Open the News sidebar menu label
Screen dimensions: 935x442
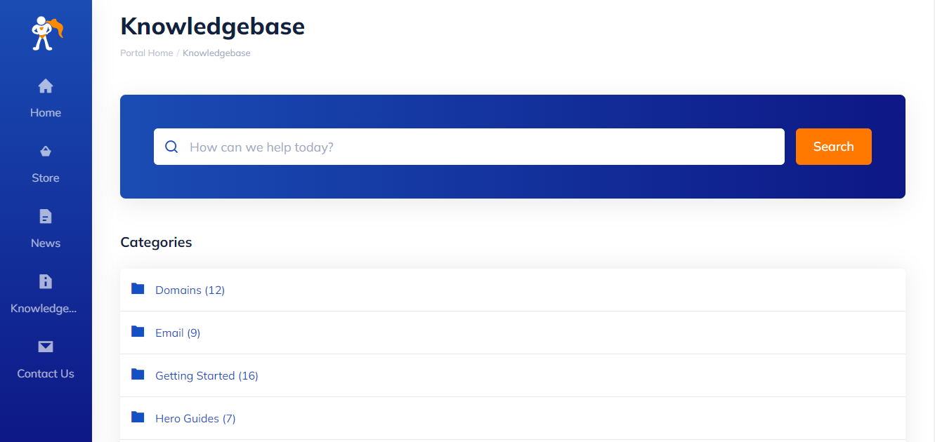(46, 243)
